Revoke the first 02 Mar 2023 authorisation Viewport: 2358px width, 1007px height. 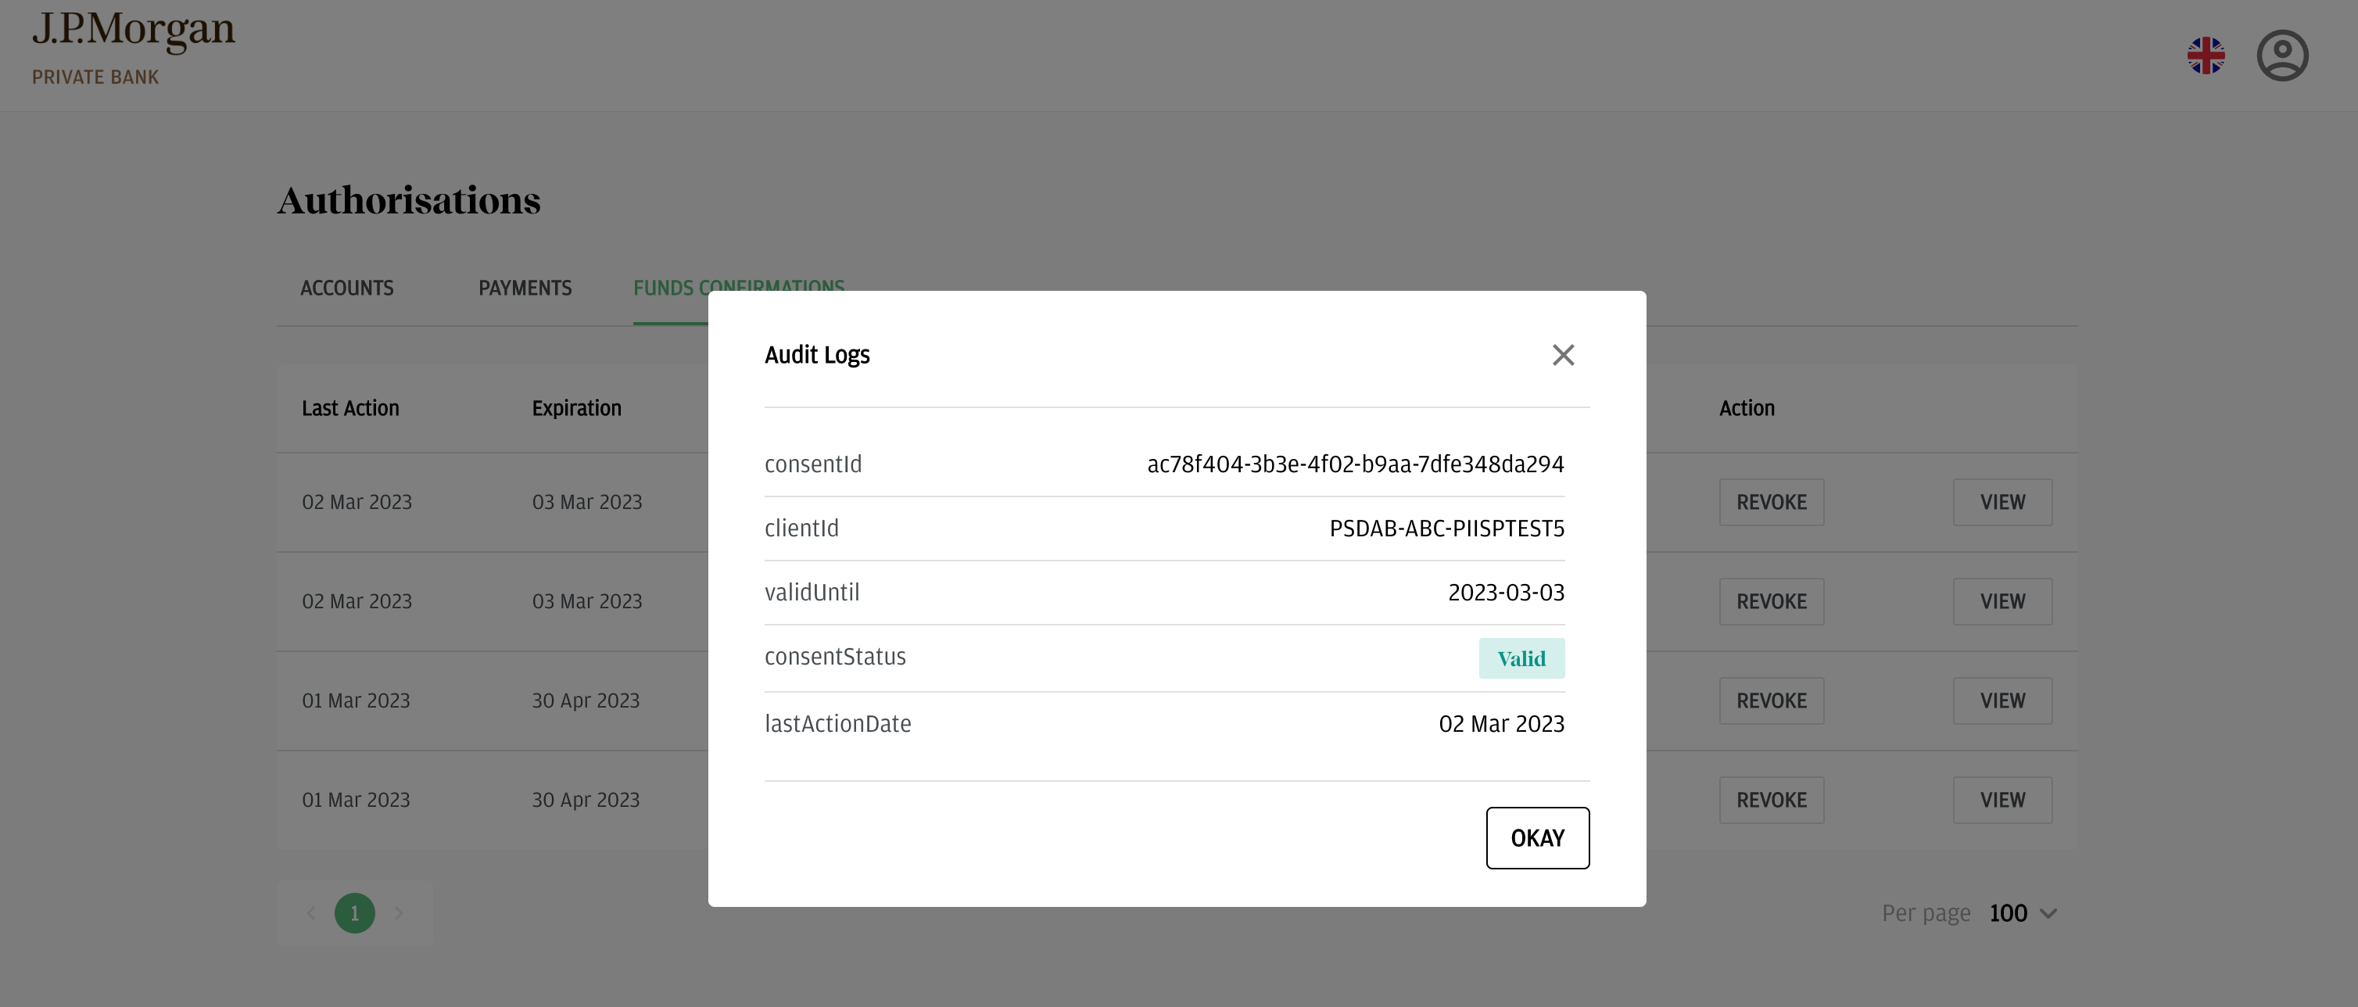(1772, 503)
